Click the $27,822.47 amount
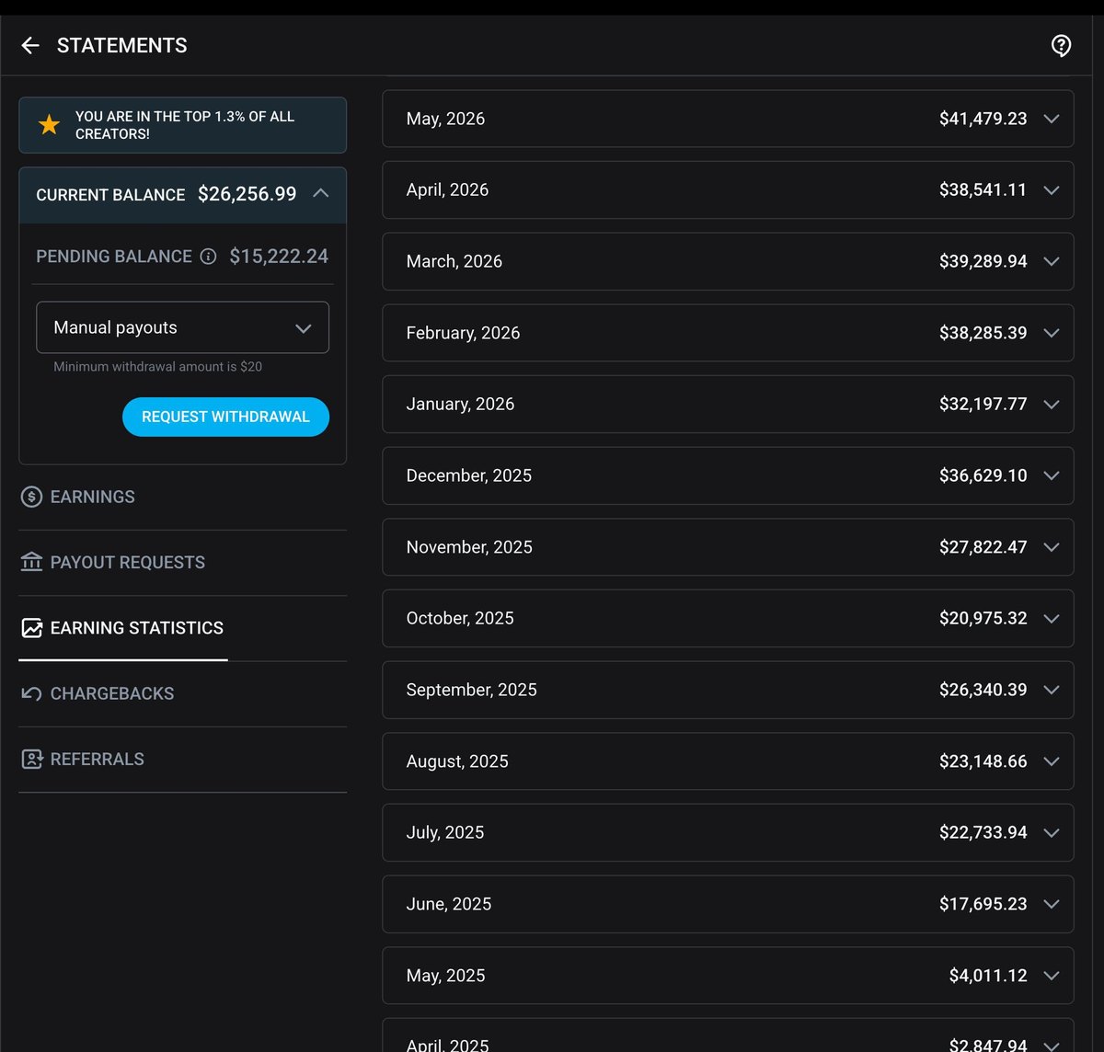The width and height of the screenshot is (1104, 1052). tap(983, 547)
